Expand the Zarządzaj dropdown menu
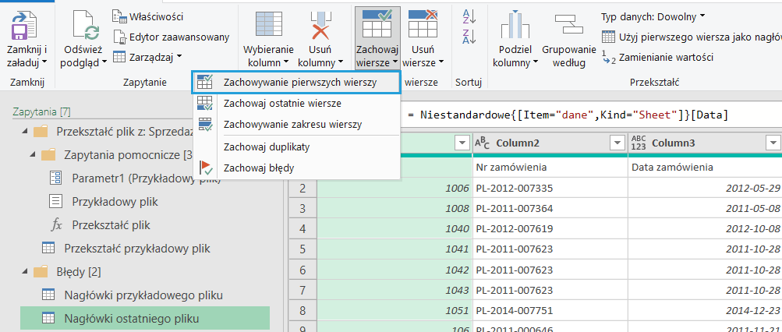Screen dimensions: 782x332 pos(147,56)
